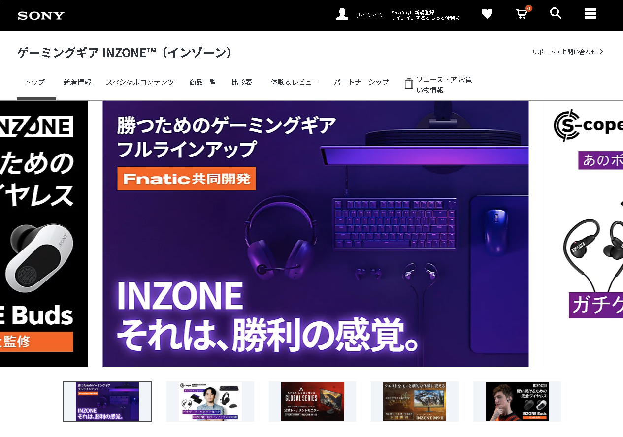Click the SONY logo
This screenshot has width=623, height=437.
click(40, 15)
